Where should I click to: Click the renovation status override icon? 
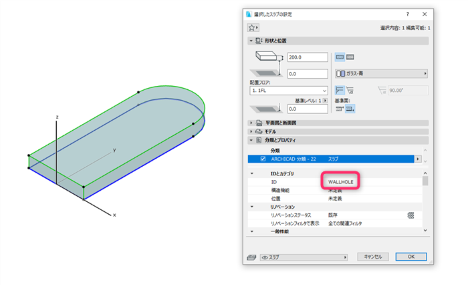coord(411,215)
